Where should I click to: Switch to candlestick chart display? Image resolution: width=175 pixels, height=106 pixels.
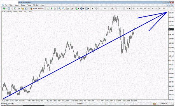click(52, 8)
